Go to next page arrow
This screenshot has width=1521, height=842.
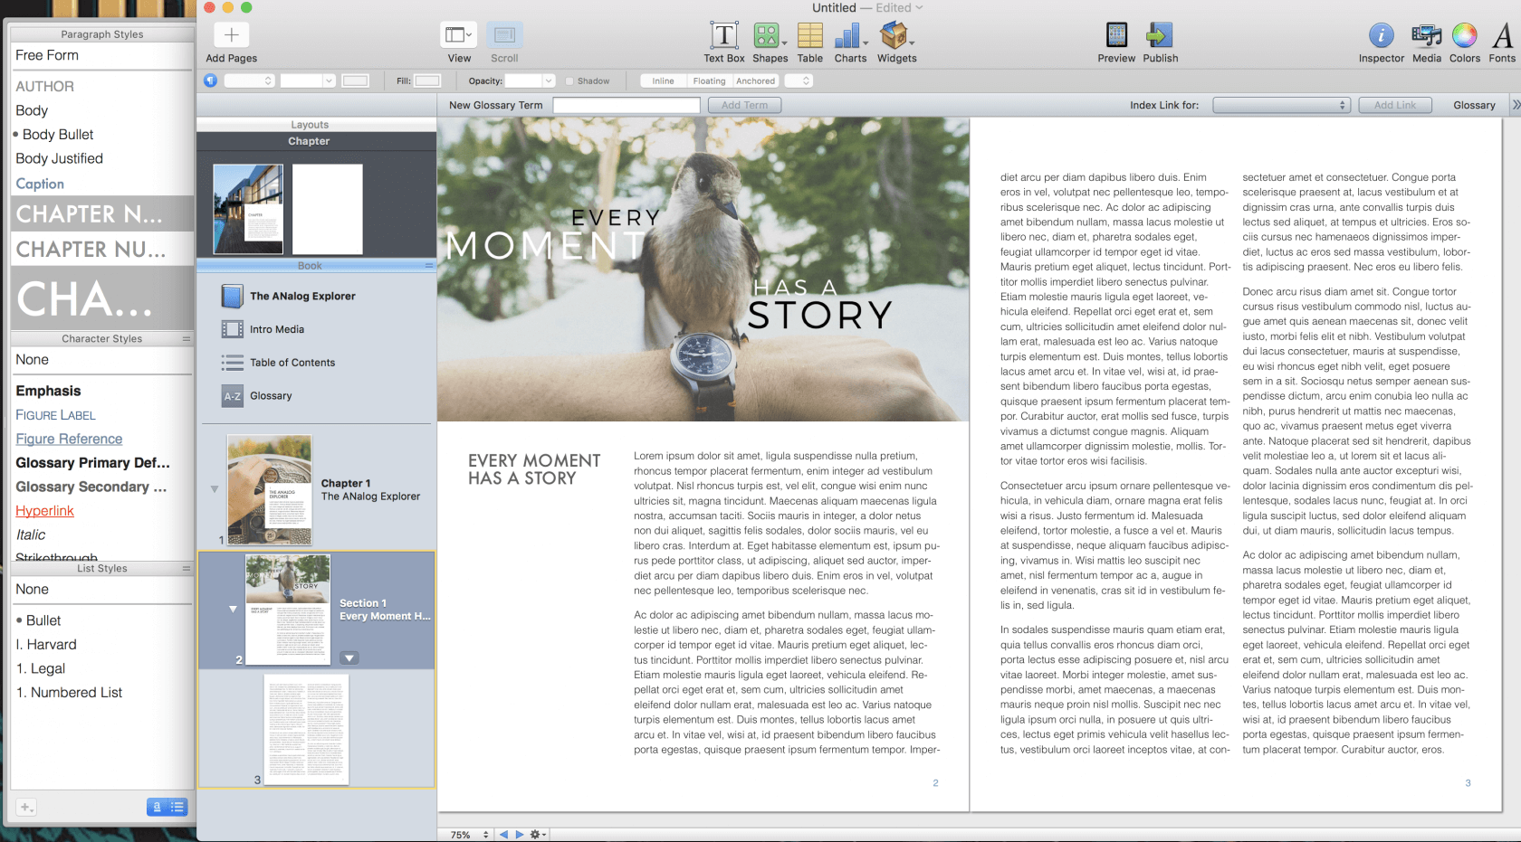[519, 834]
